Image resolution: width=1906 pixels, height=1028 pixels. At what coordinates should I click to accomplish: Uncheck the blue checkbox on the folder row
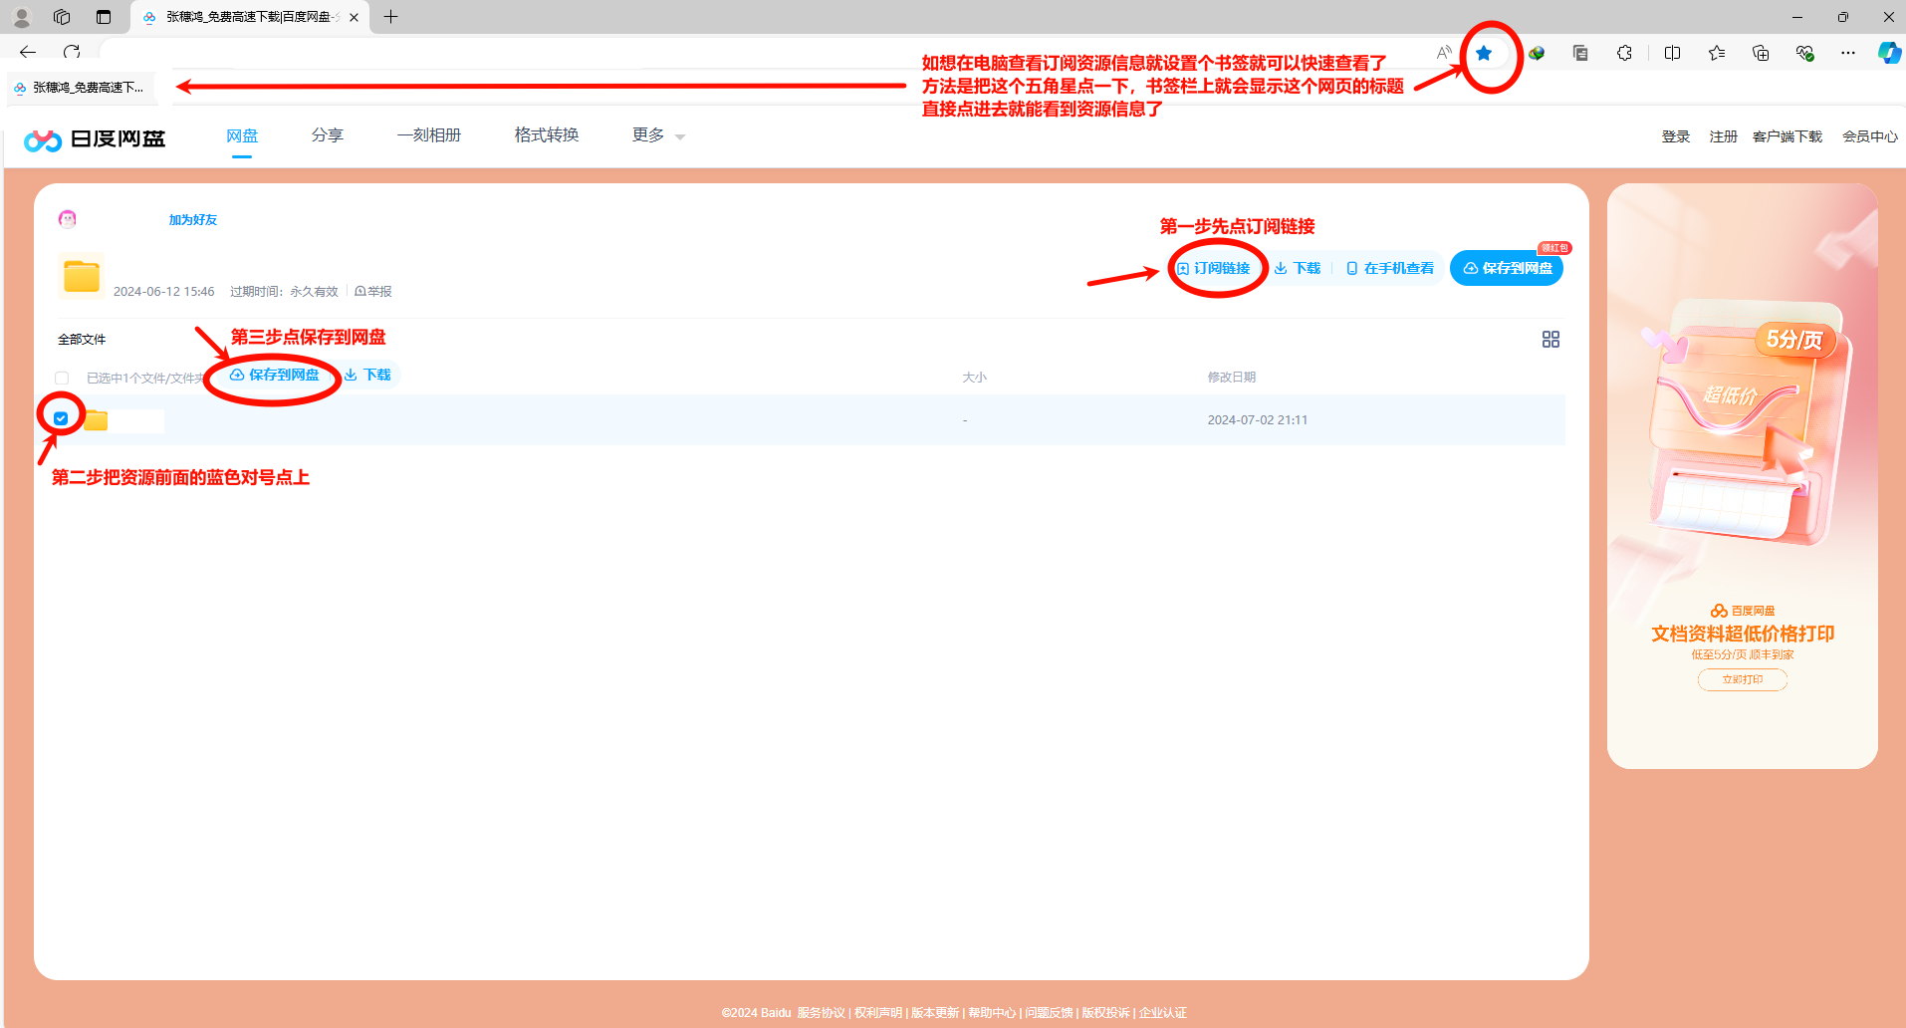(61, 418)
